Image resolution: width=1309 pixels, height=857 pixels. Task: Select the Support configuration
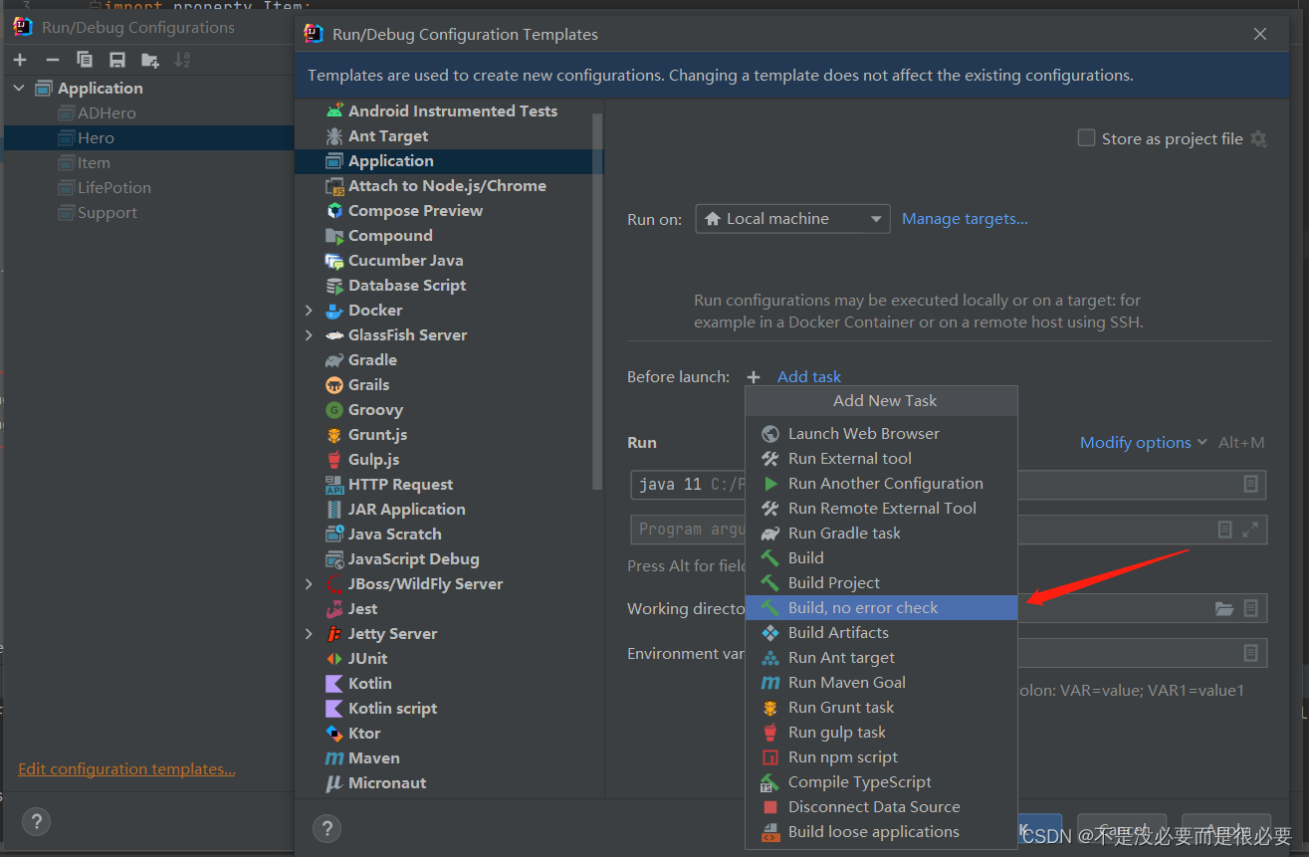pos(147,213)
